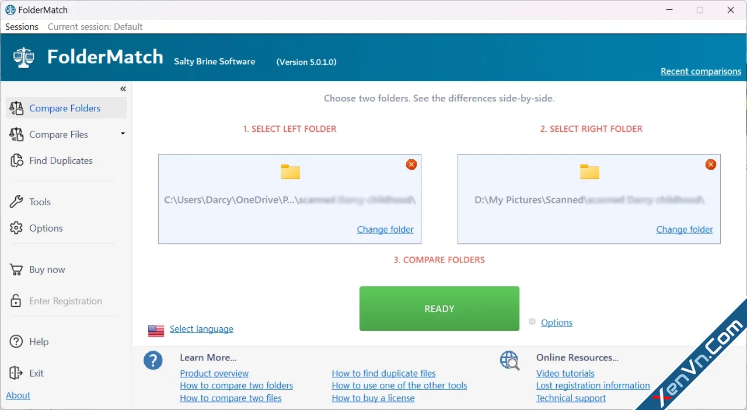Image resolution: width=747 pixels, height=410 pixels.
Task: Minimize the FolderMatch window
Action: [669, 10]
